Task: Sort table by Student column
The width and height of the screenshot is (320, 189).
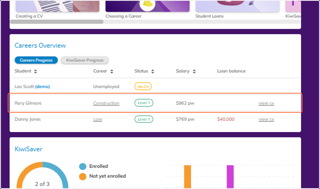Action: [x=26, y=71]
